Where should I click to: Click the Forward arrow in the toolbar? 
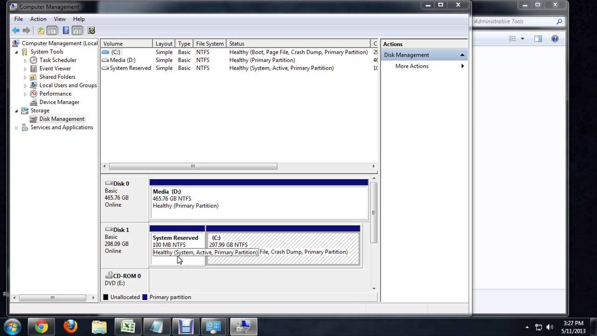pyautogui.click(x=27, y=30)
